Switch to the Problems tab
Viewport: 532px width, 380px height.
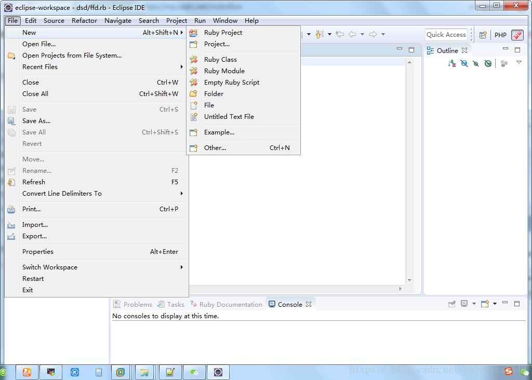tap(133, 304)
